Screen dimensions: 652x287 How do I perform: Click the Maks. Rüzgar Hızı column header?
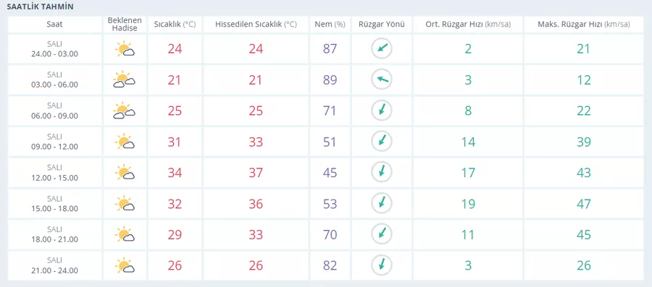[584, 24]
